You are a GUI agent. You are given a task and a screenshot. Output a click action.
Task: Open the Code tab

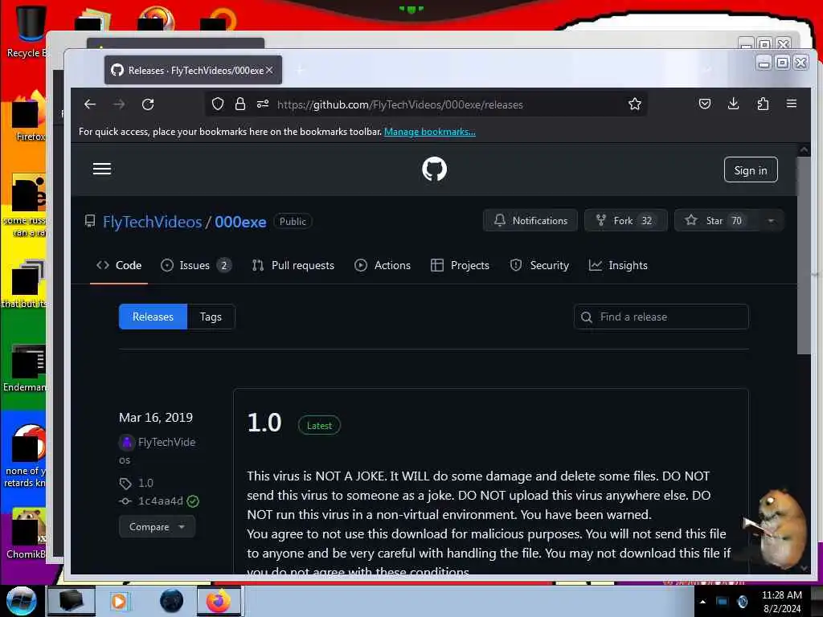click(119, 265)
